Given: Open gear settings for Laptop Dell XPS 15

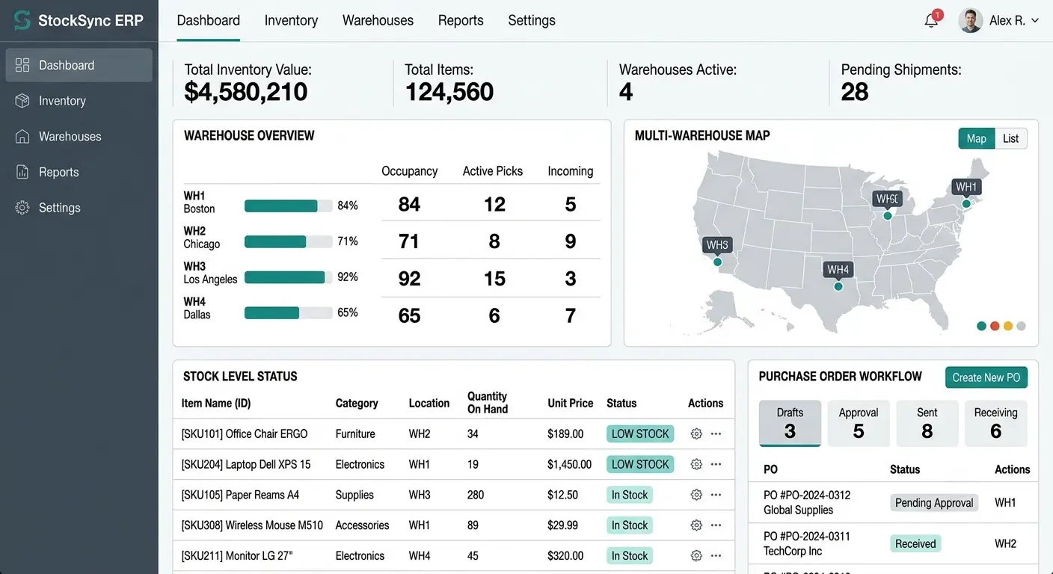Looking at the screenshot, I should tap(696, 464).
